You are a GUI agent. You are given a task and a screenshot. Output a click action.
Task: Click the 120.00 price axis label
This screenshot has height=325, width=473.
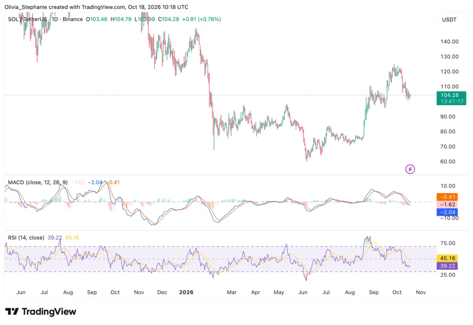click(x=449, y=71)
